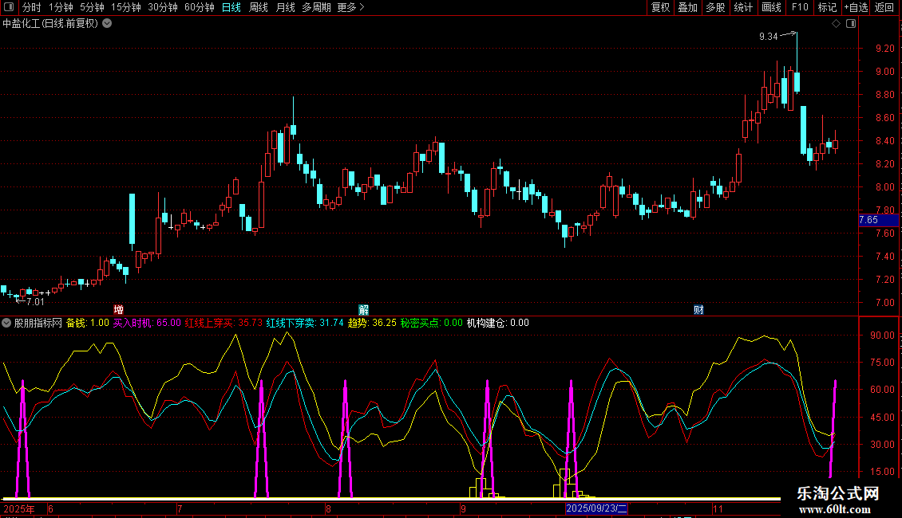Expand the 更多 periods list

pos(350,7)
